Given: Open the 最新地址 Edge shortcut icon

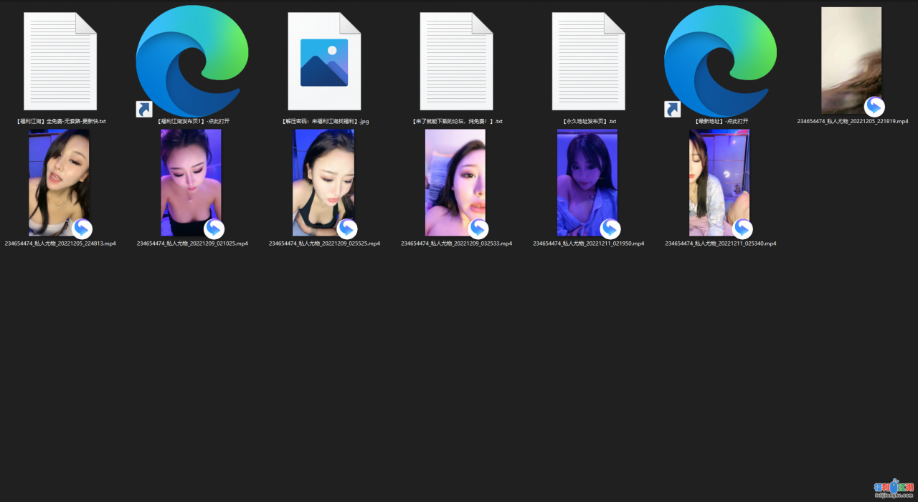Looking at the screenshot, I should [720, 62].
